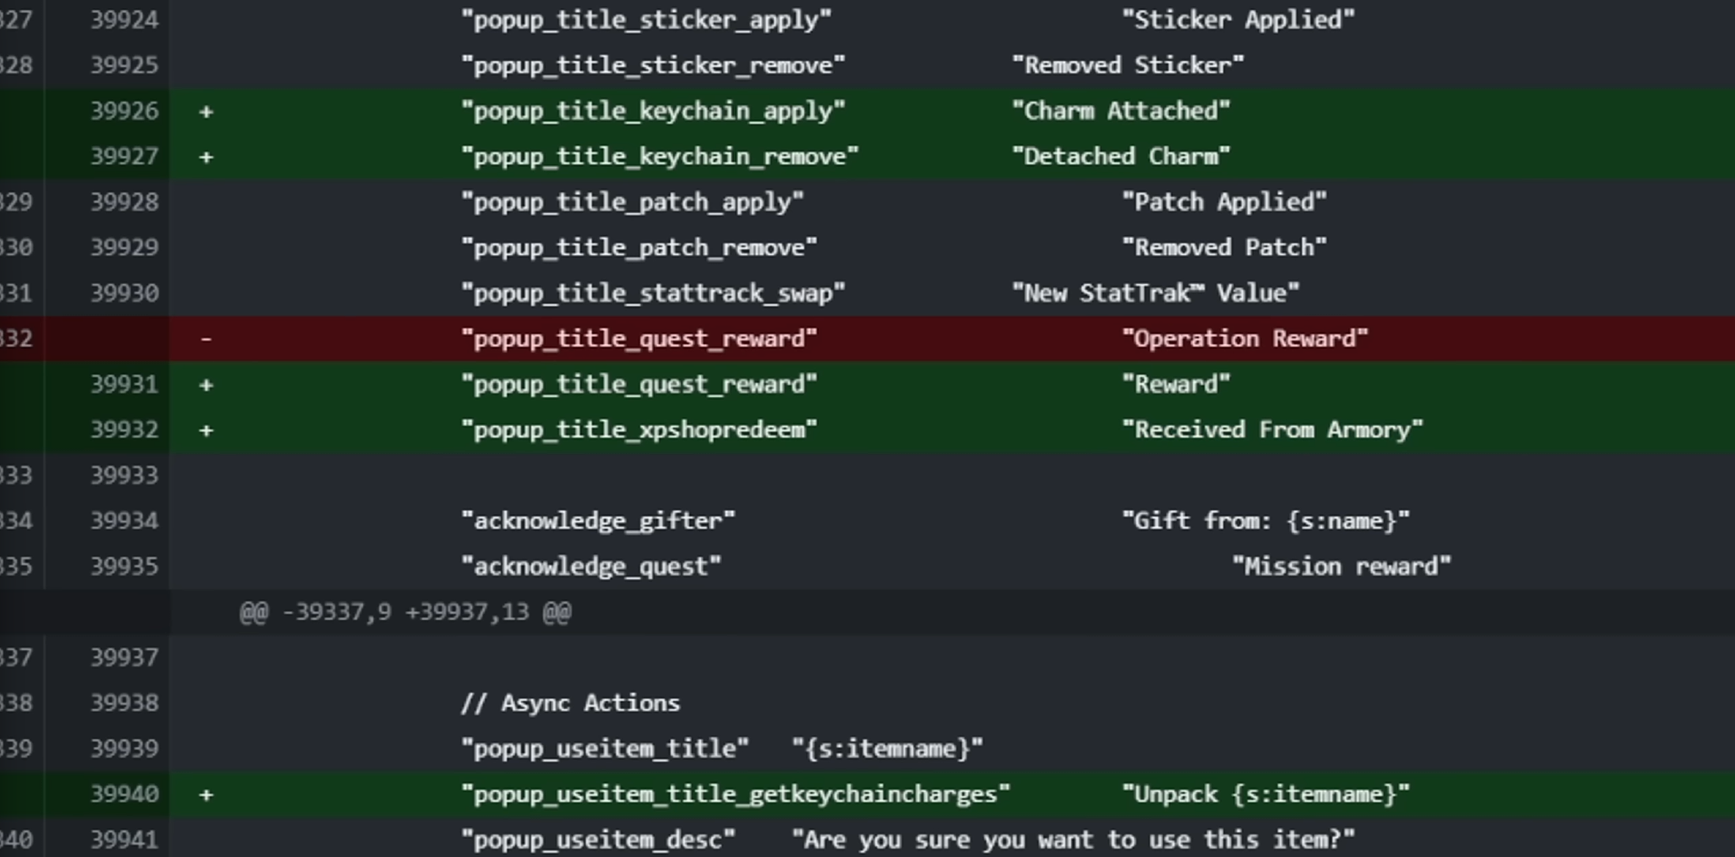Click line number 39941
The height and width of the screenshot is (857, 1735).
[x=124, y=840]
